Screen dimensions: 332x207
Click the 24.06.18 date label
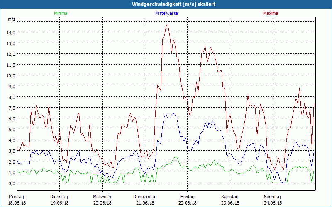273,203
